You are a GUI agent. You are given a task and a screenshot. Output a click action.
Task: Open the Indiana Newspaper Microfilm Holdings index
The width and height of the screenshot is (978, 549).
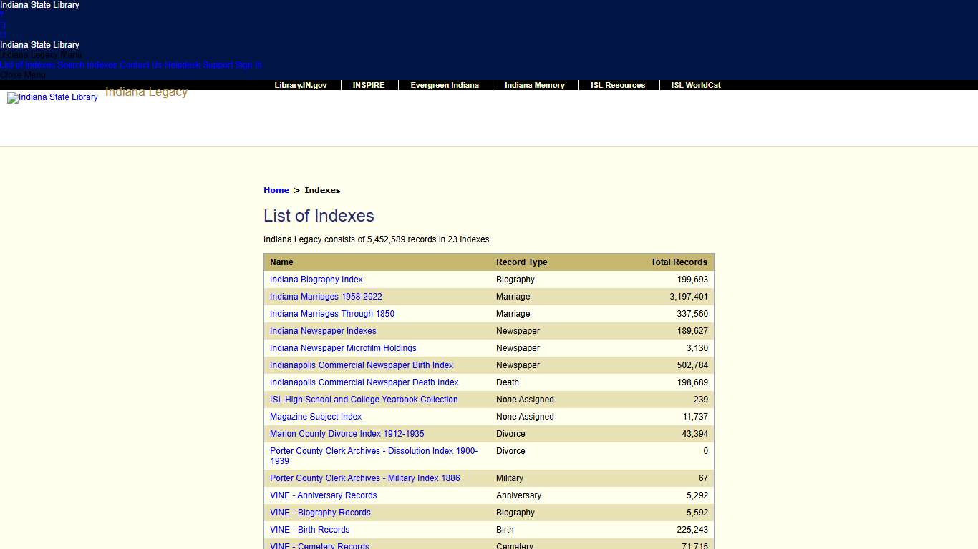(343, 348)
